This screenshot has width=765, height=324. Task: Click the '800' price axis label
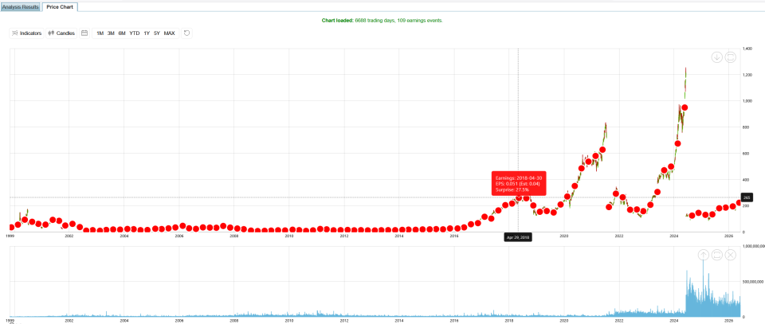click(x=745, y=127)
